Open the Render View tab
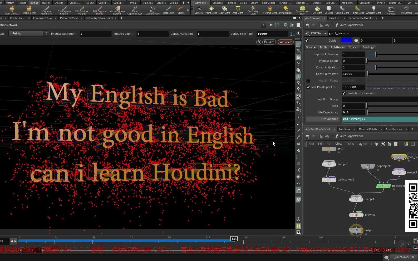The height and width of the screenshot is (261, 418). (x=17, y=18)
